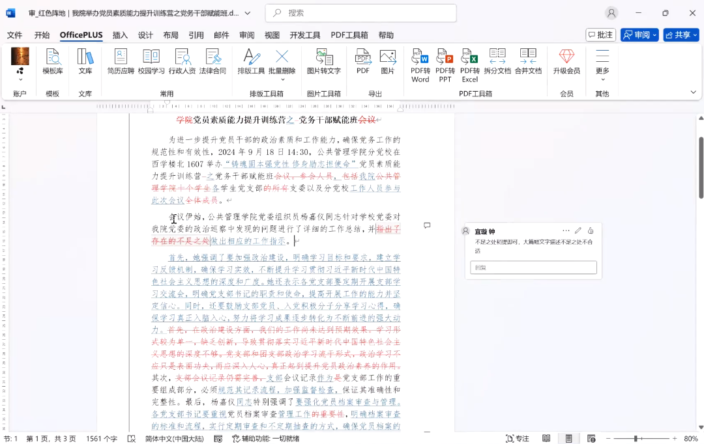This screenshot has height=444, width=704.
Task: Click the 回复 reply input field
Action: tap(533, 268)
